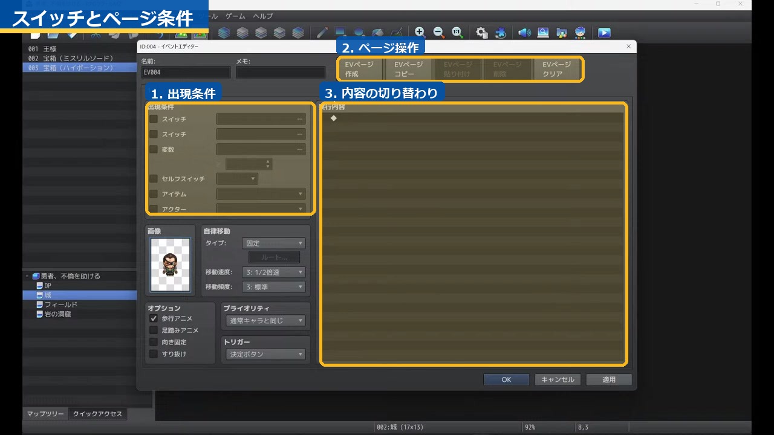This screenshot has width=774, height=435.
Task: Open the セルフスイッチ dropdown
Action: coord(237,179)
